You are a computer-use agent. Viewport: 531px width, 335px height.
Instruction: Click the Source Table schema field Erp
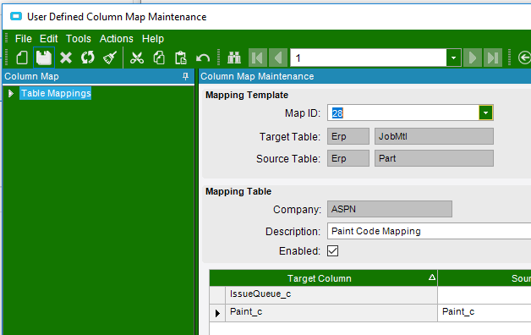[348, 158]
